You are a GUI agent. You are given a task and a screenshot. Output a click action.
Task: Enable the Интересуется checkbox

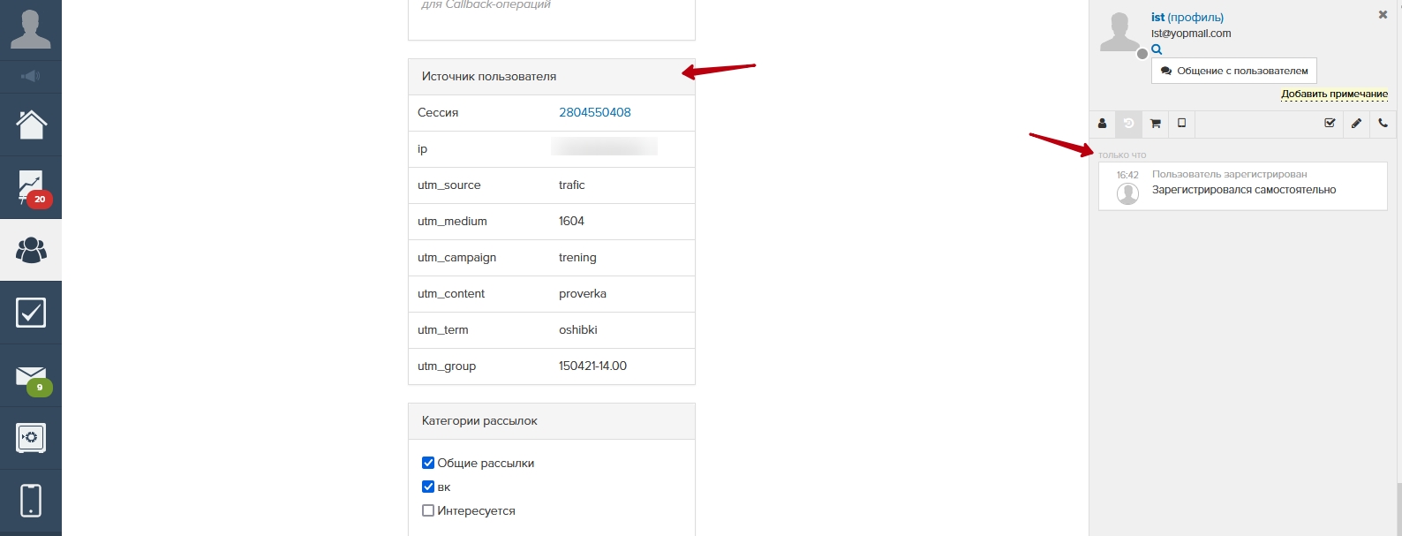click(428, 510)
